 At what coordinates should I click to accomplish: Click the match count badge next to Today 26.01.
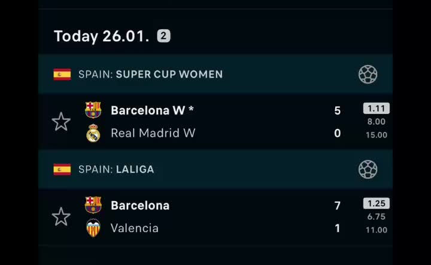pyautogui.click(x=164, y=36)
